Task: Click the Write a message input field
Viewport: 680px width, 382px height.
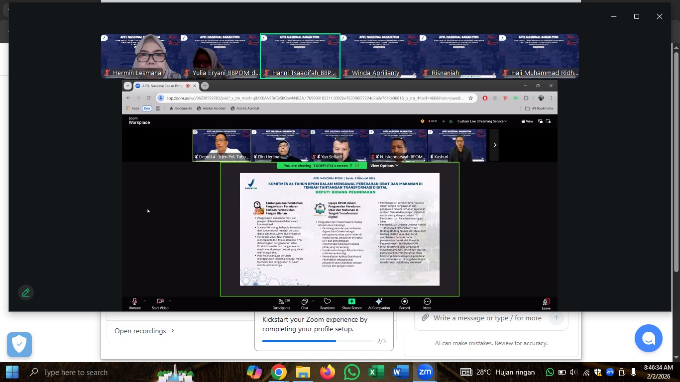Action: 487,318
